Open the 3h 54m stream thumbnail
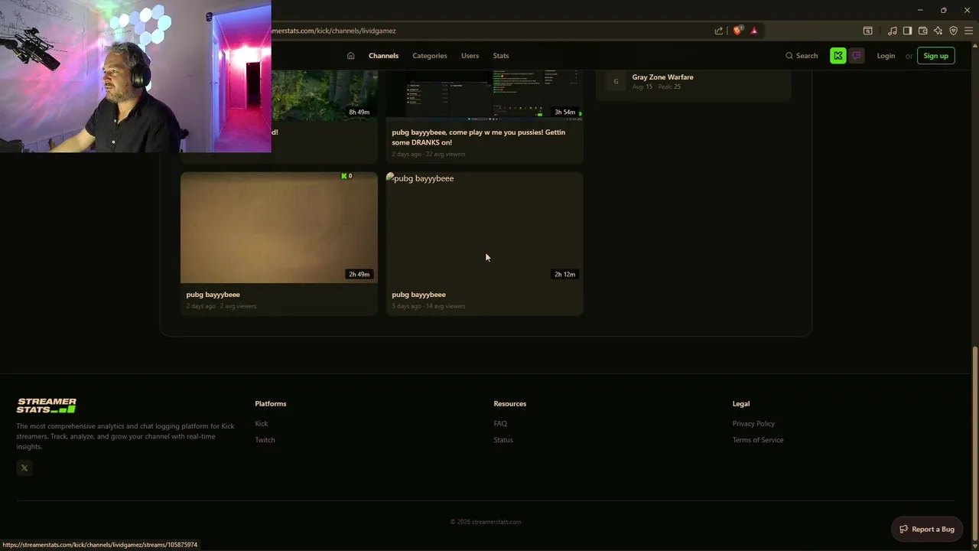This screenshot has width=979, height=551. (484, 96)
